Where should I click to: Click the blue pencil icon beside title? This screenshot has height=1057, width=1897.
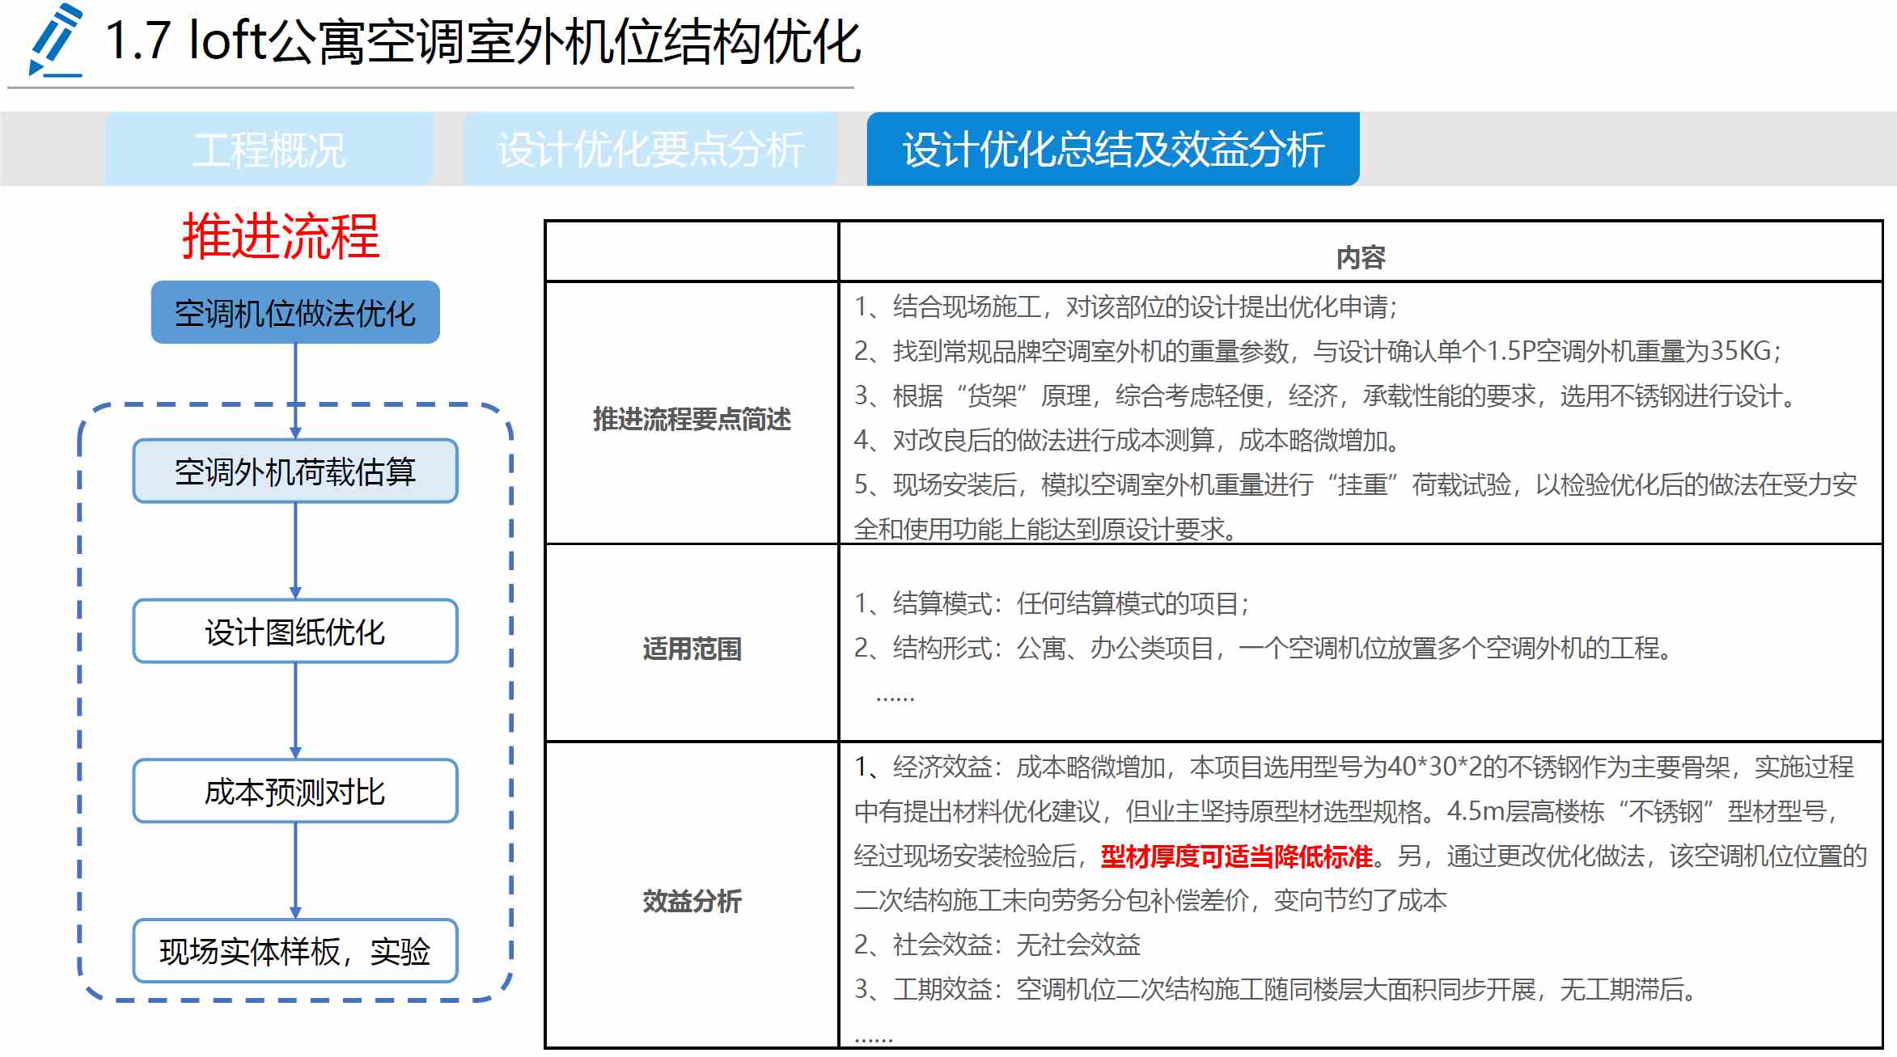(55, 40)
